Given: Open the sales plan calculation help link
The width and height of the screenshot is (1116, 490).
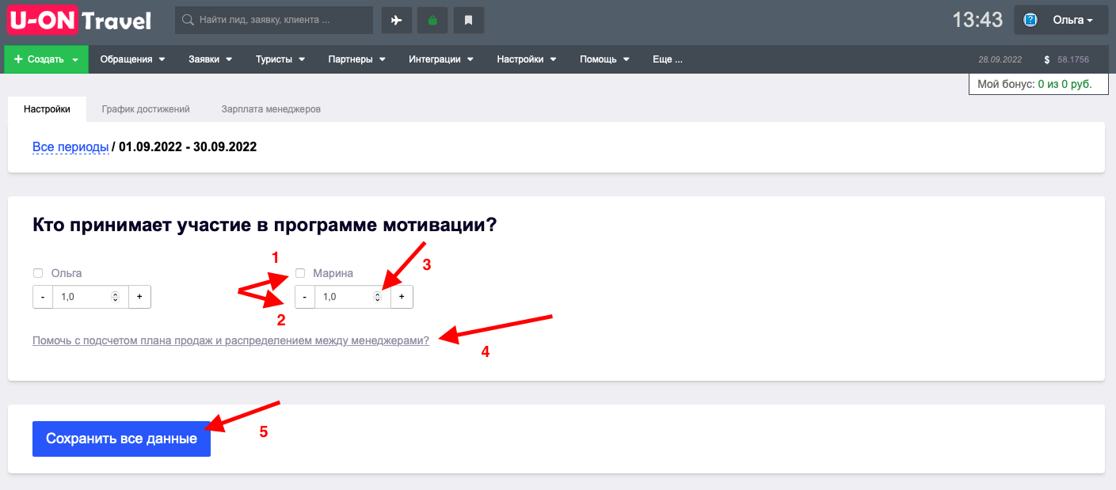Looking at the screenshot, I should coord(230,340).
